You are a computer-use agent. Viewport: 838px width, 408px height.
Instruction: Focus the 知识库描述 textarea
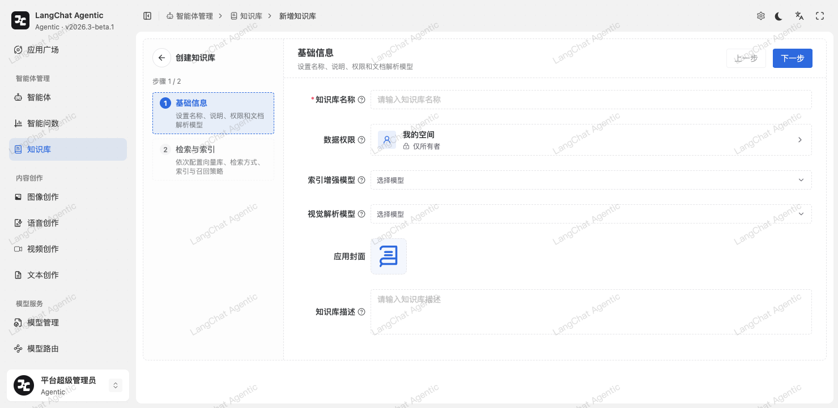click(x=591, y=312)
